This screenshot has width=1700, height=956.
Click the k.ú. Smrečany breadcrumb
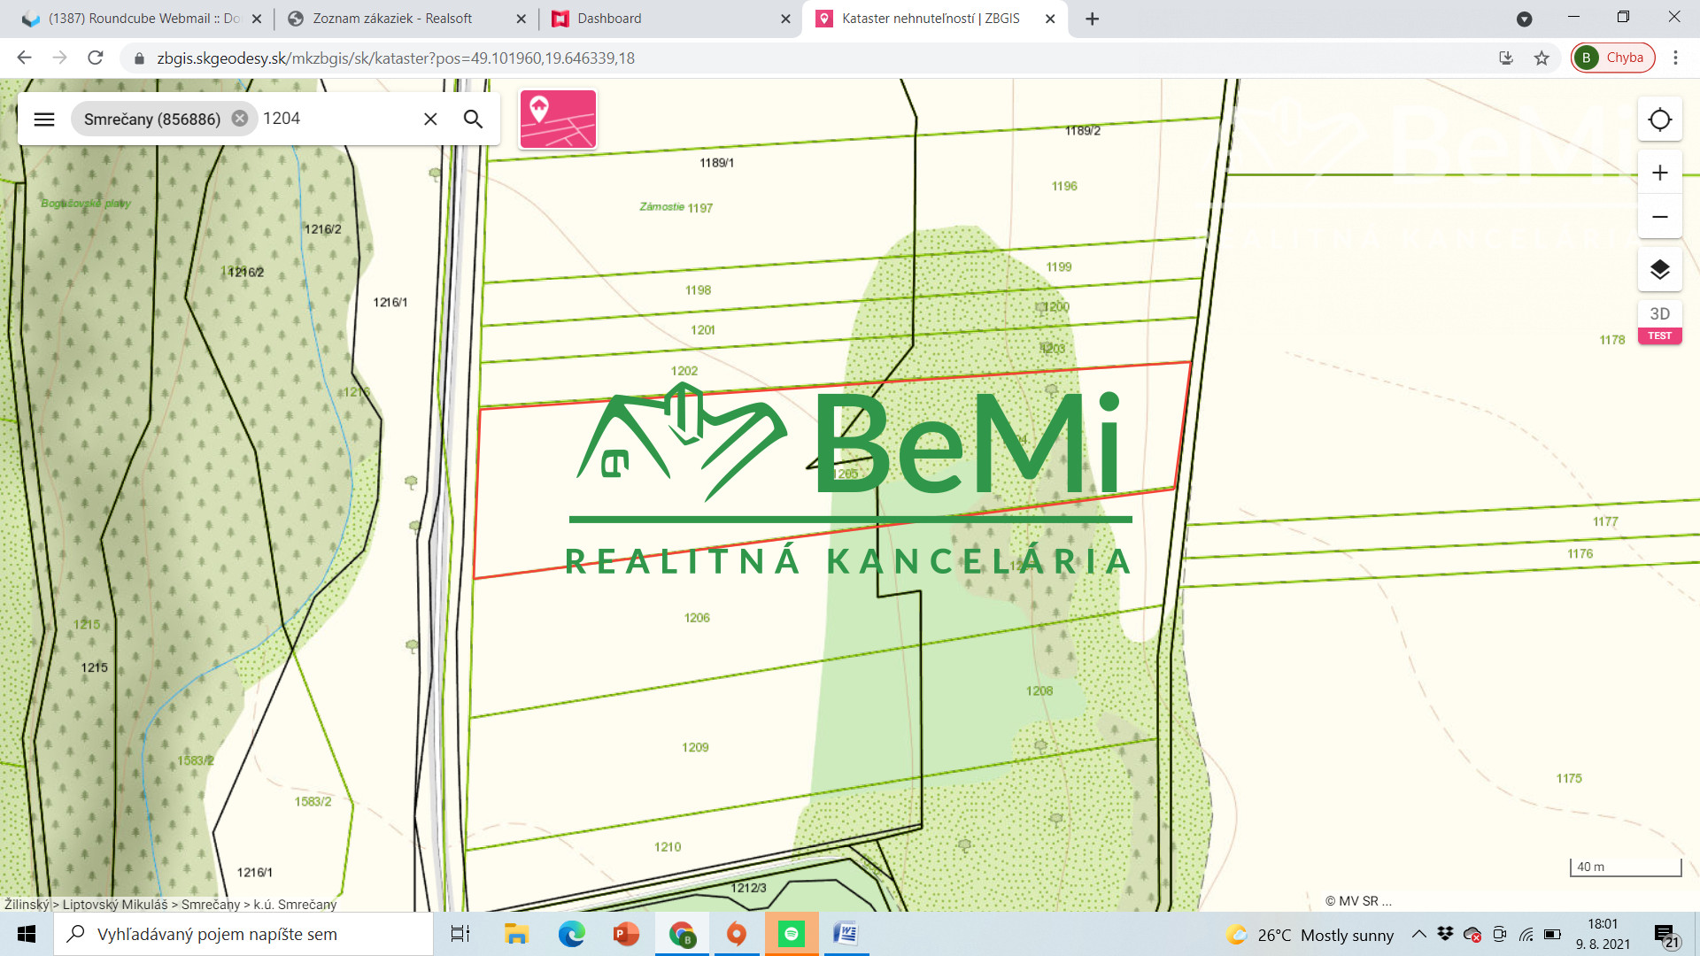(295, 905)
